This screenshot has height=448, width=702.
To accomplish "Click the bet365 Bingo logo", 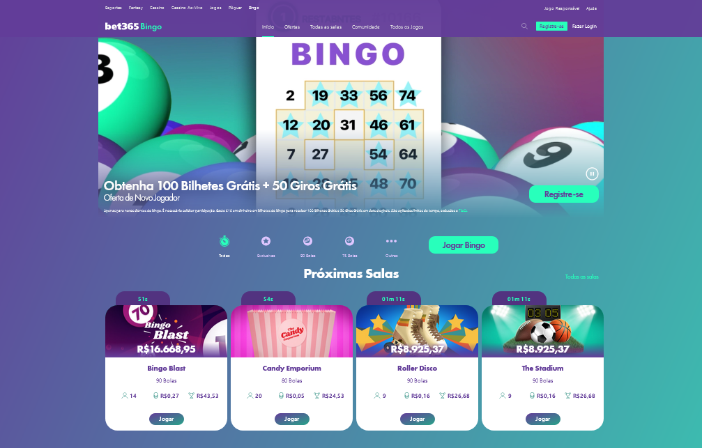I will click(133, 26).
